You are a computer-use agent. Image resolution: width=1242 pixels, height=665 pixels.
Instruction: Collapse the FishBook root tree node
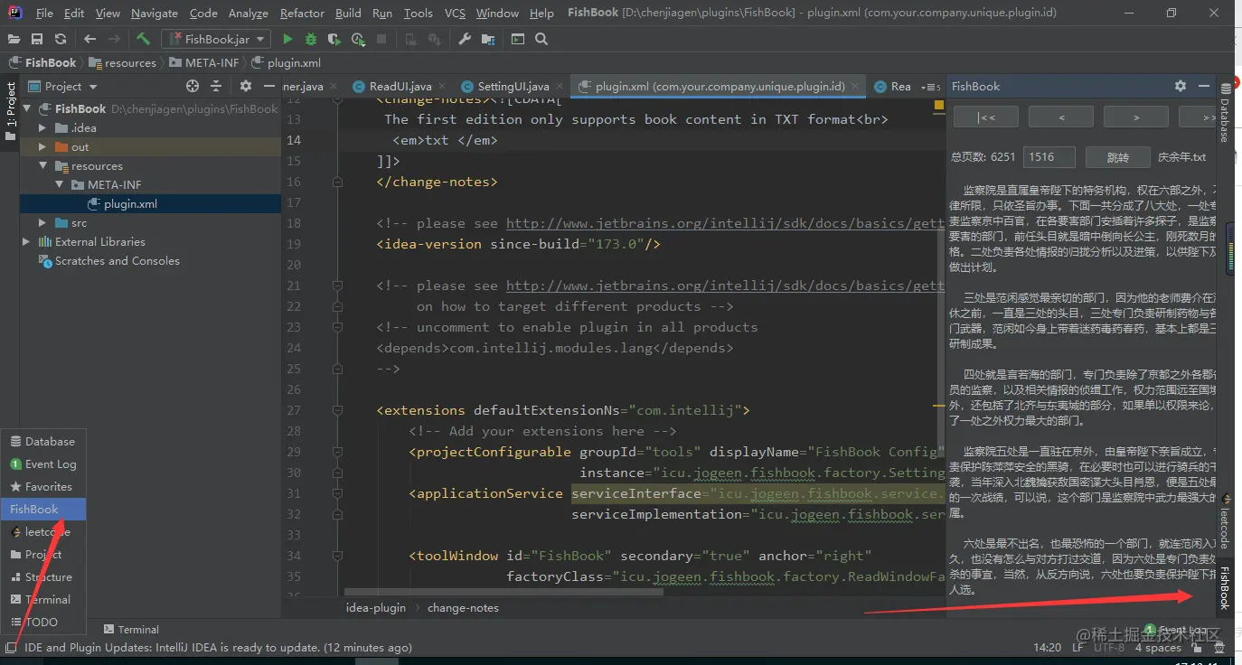(25, 108)
